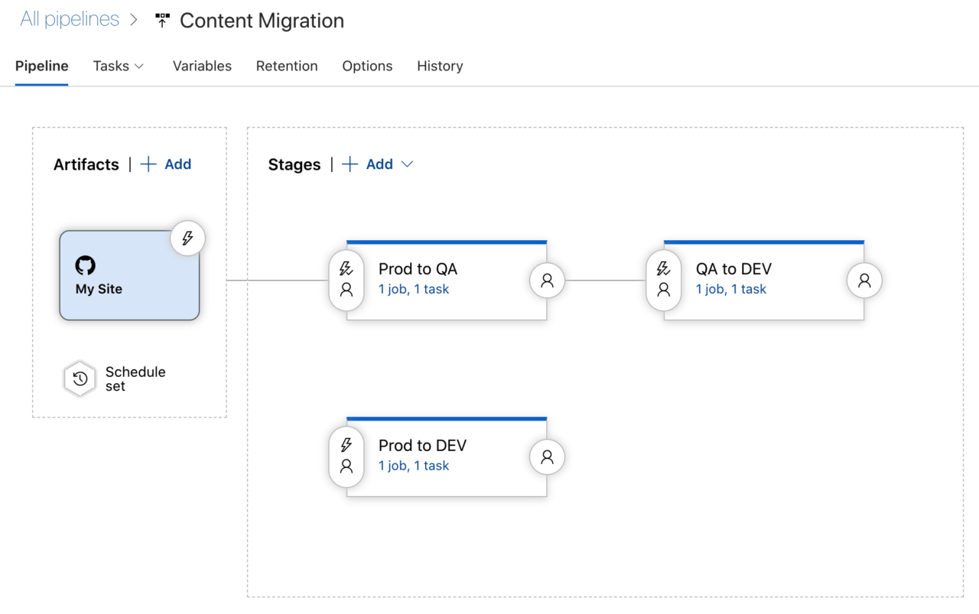Screen dimensions: 979x614
Task: Click Add next to Artifacts
Action: [167, 164]
